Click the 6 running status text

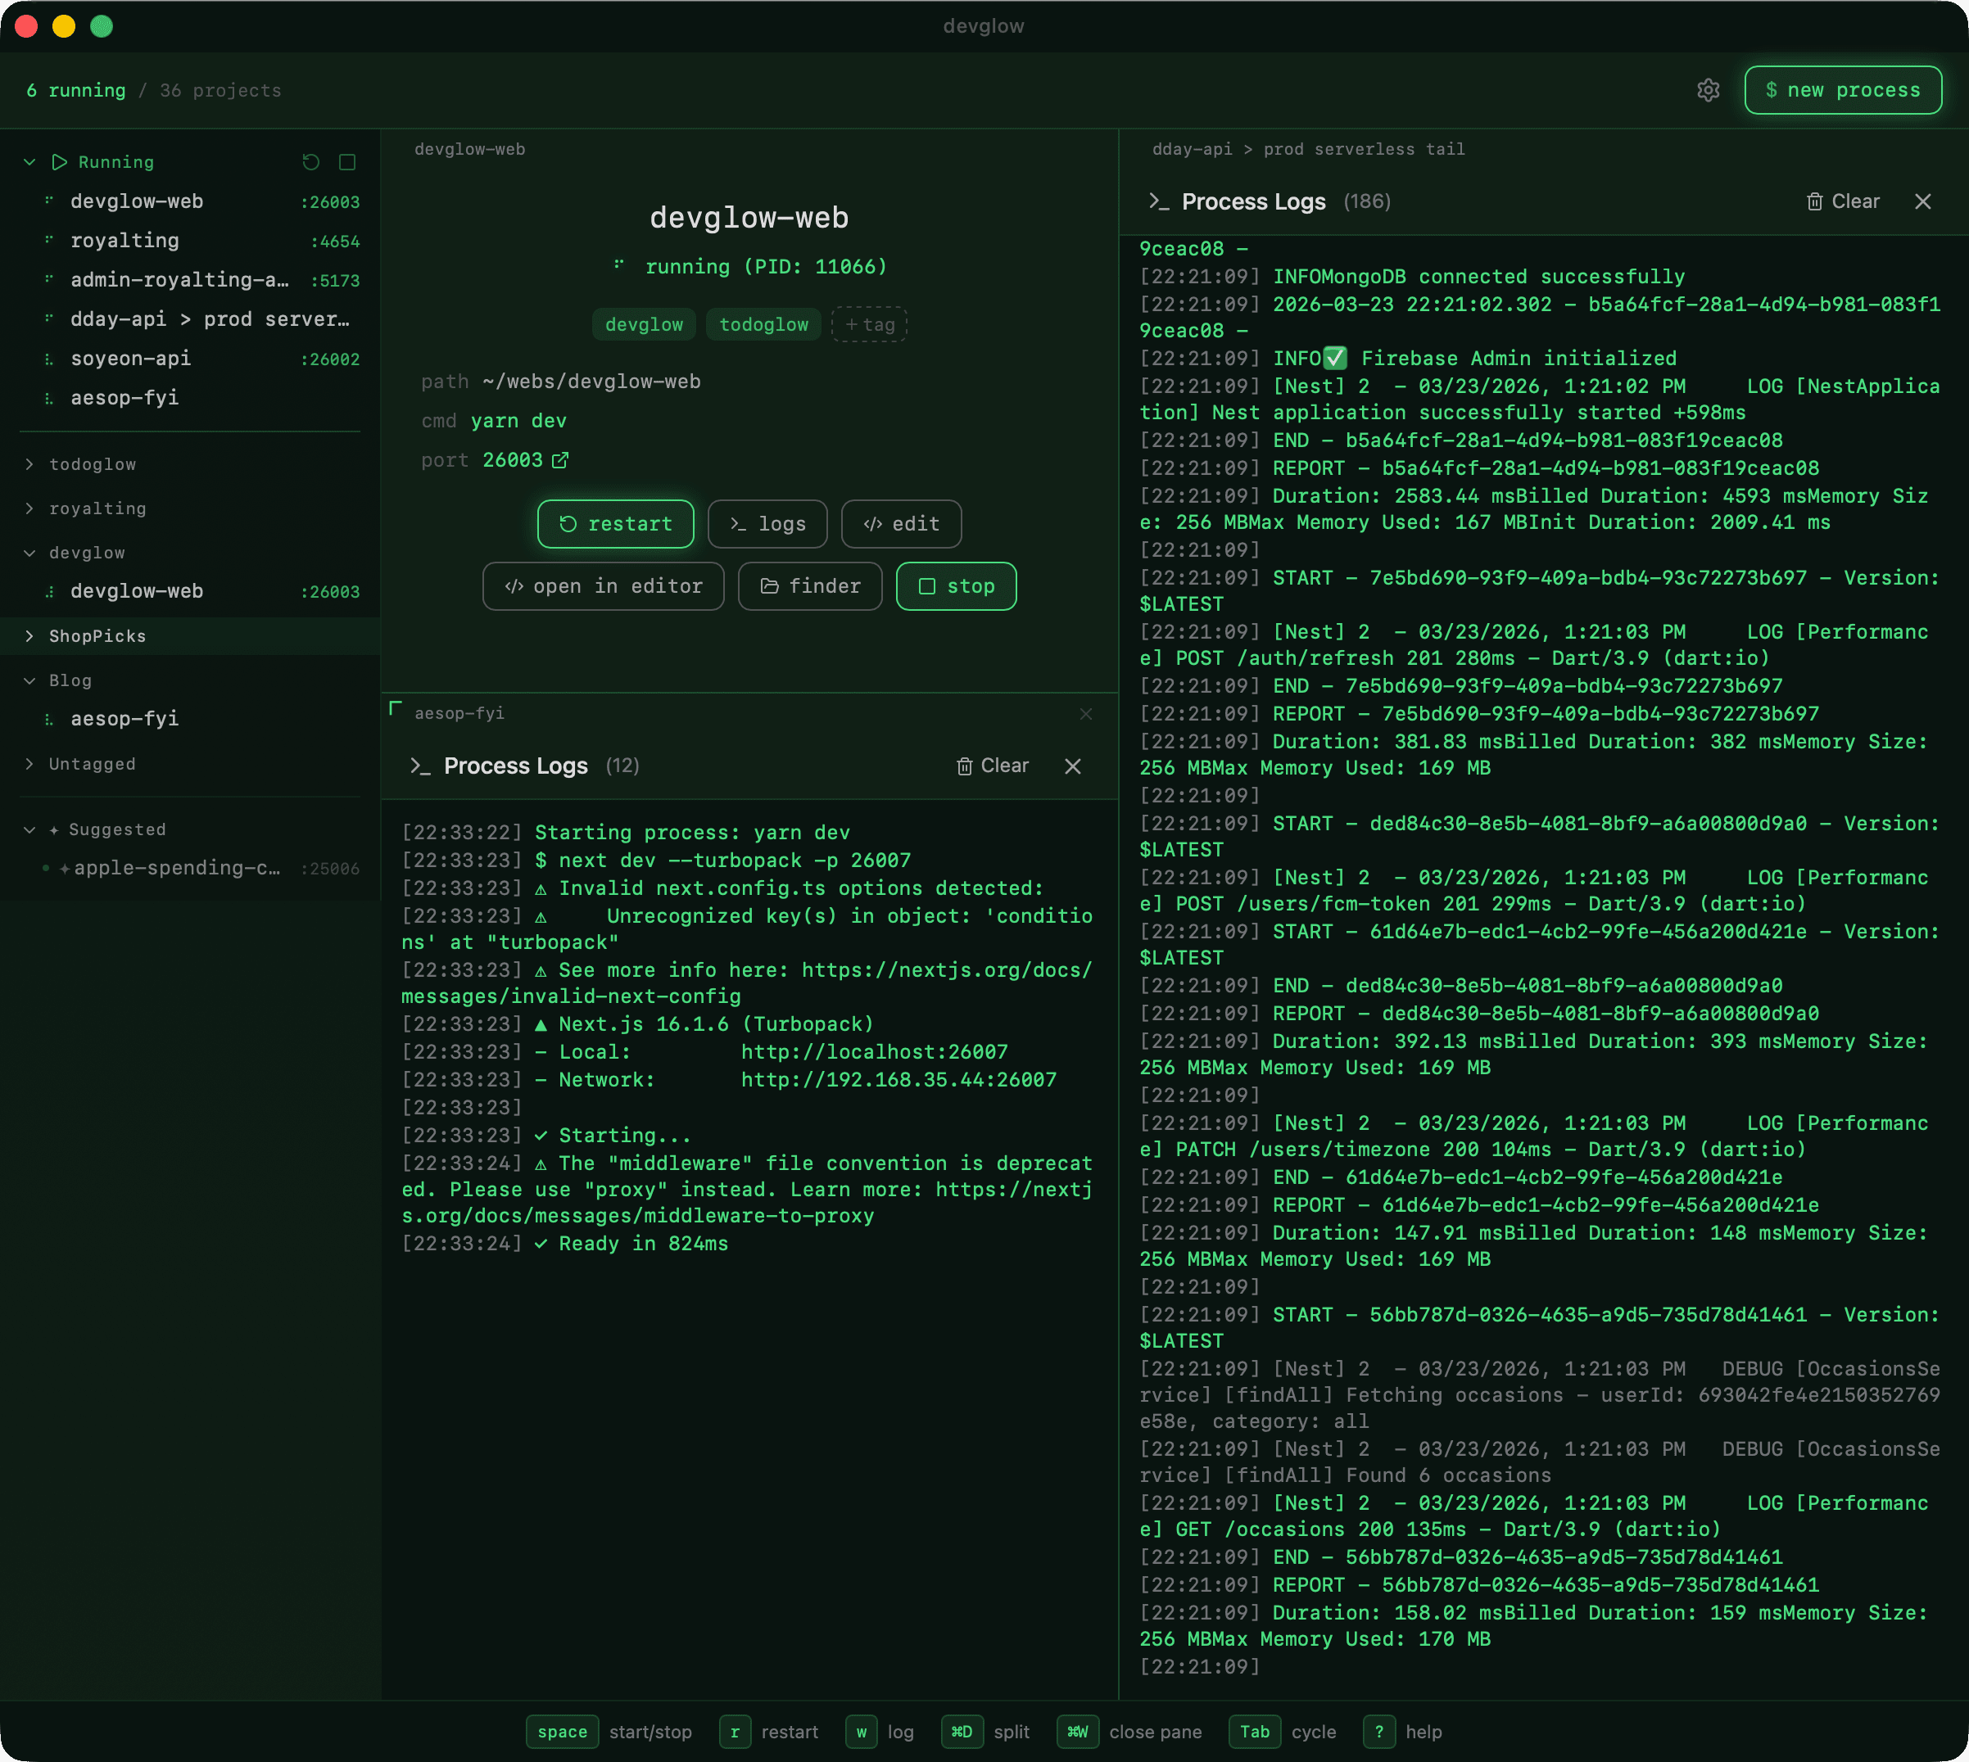click(x=75, y=90)
